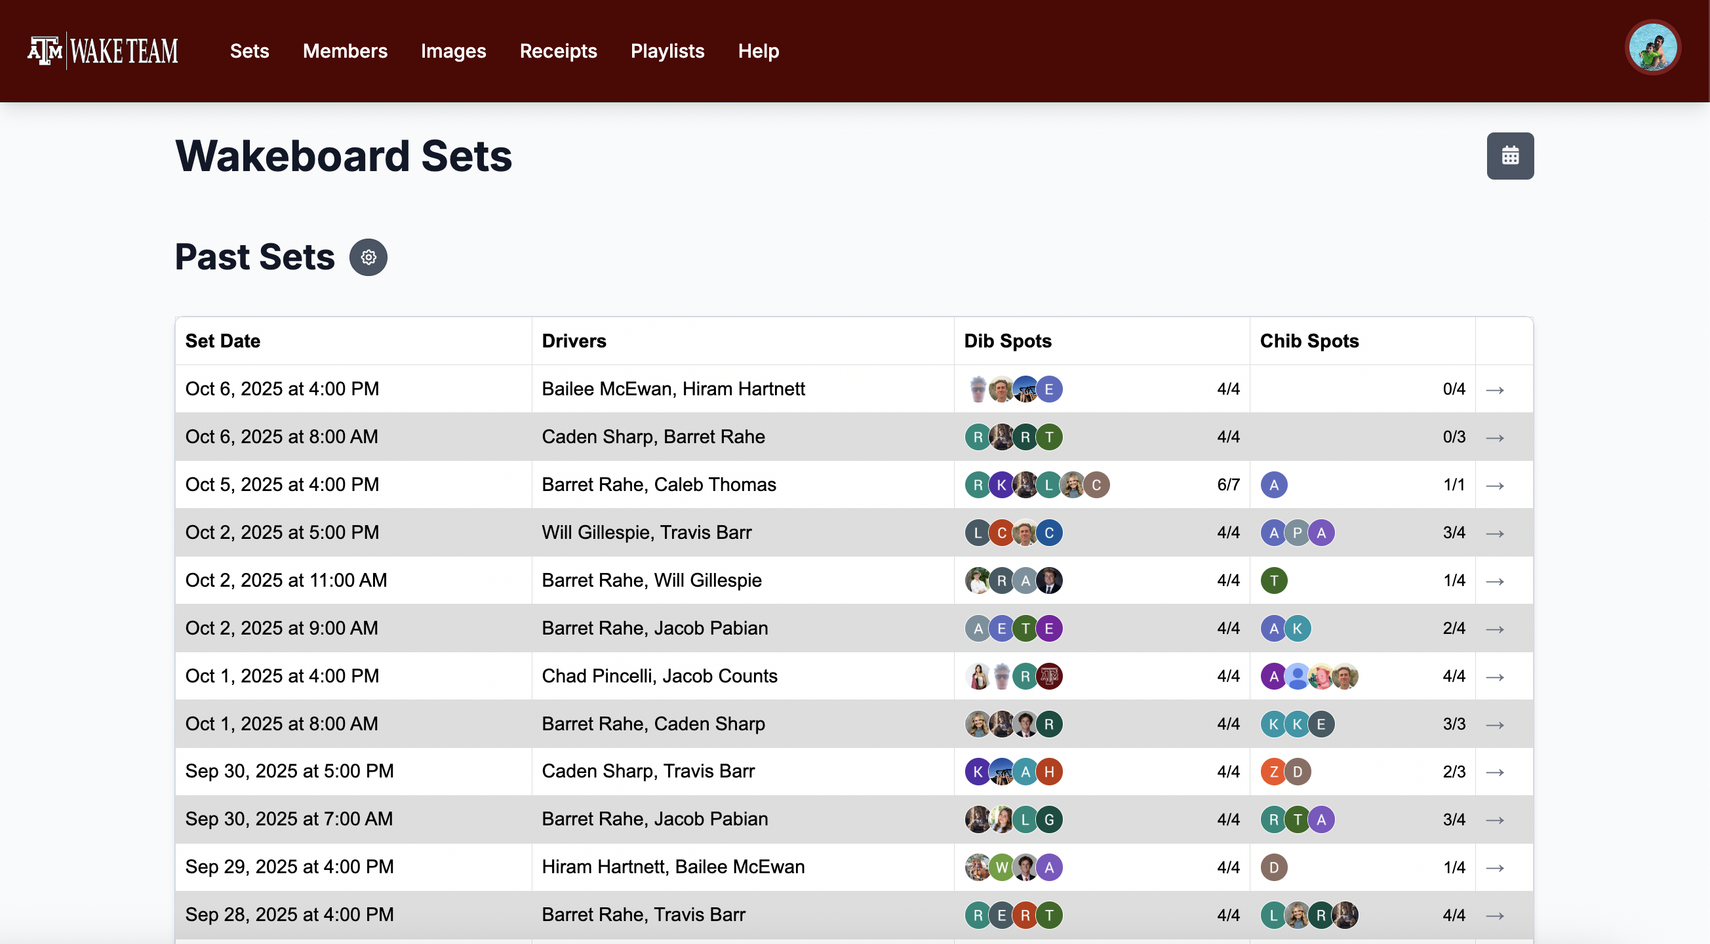Open the Receipts tab
This screenshot has height=944, width=1710.
coord(558,51)
